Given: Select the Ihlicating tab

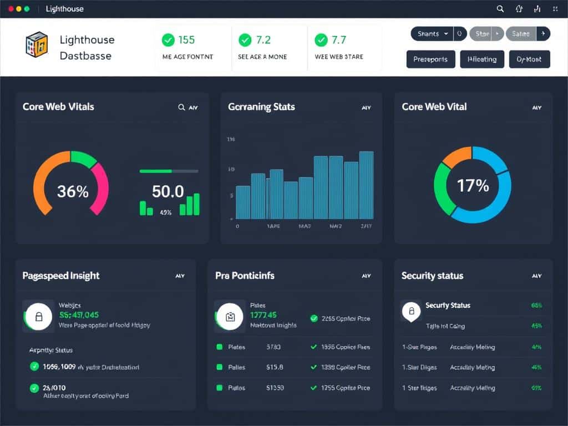Looking at the screenshot, I should [482, 59].
